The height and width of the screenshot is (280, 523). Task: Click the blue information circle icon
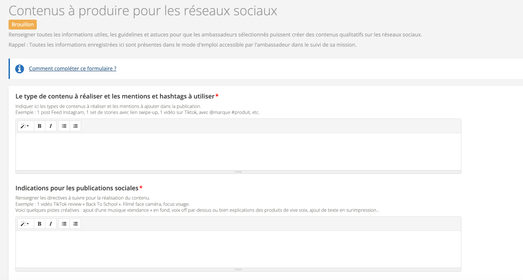(20, 69)
